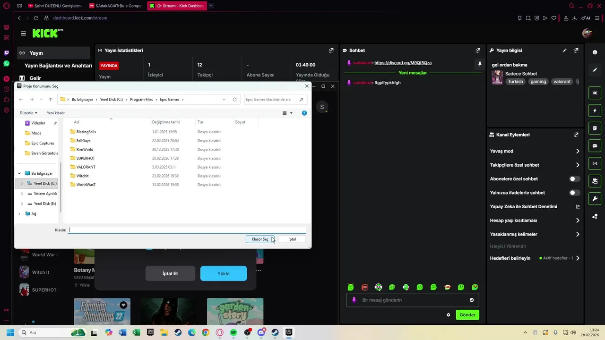Screen dimensions: 605x340
Task: Open chat settings gear next to Gönder
Action: click(448, 315)
